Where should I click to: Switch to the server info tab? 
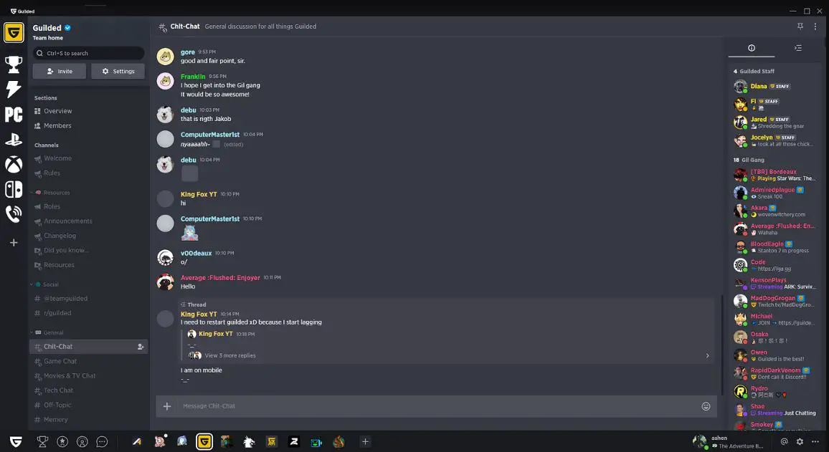click(x=751, y=48)
